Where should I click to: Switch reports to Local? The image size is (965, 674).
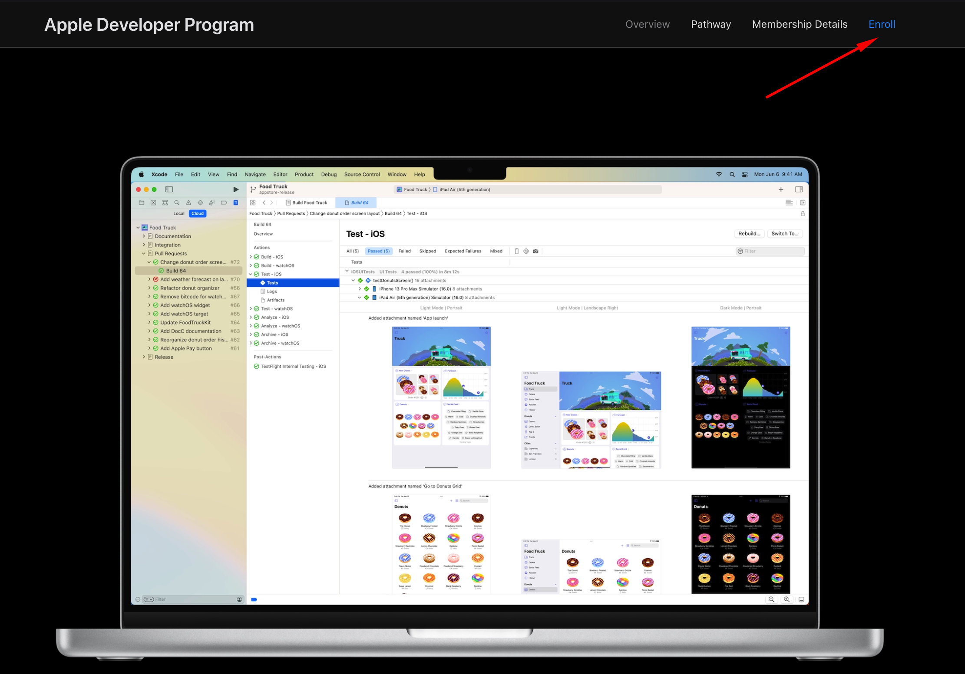pyautogui.click(x=179, y=213)
